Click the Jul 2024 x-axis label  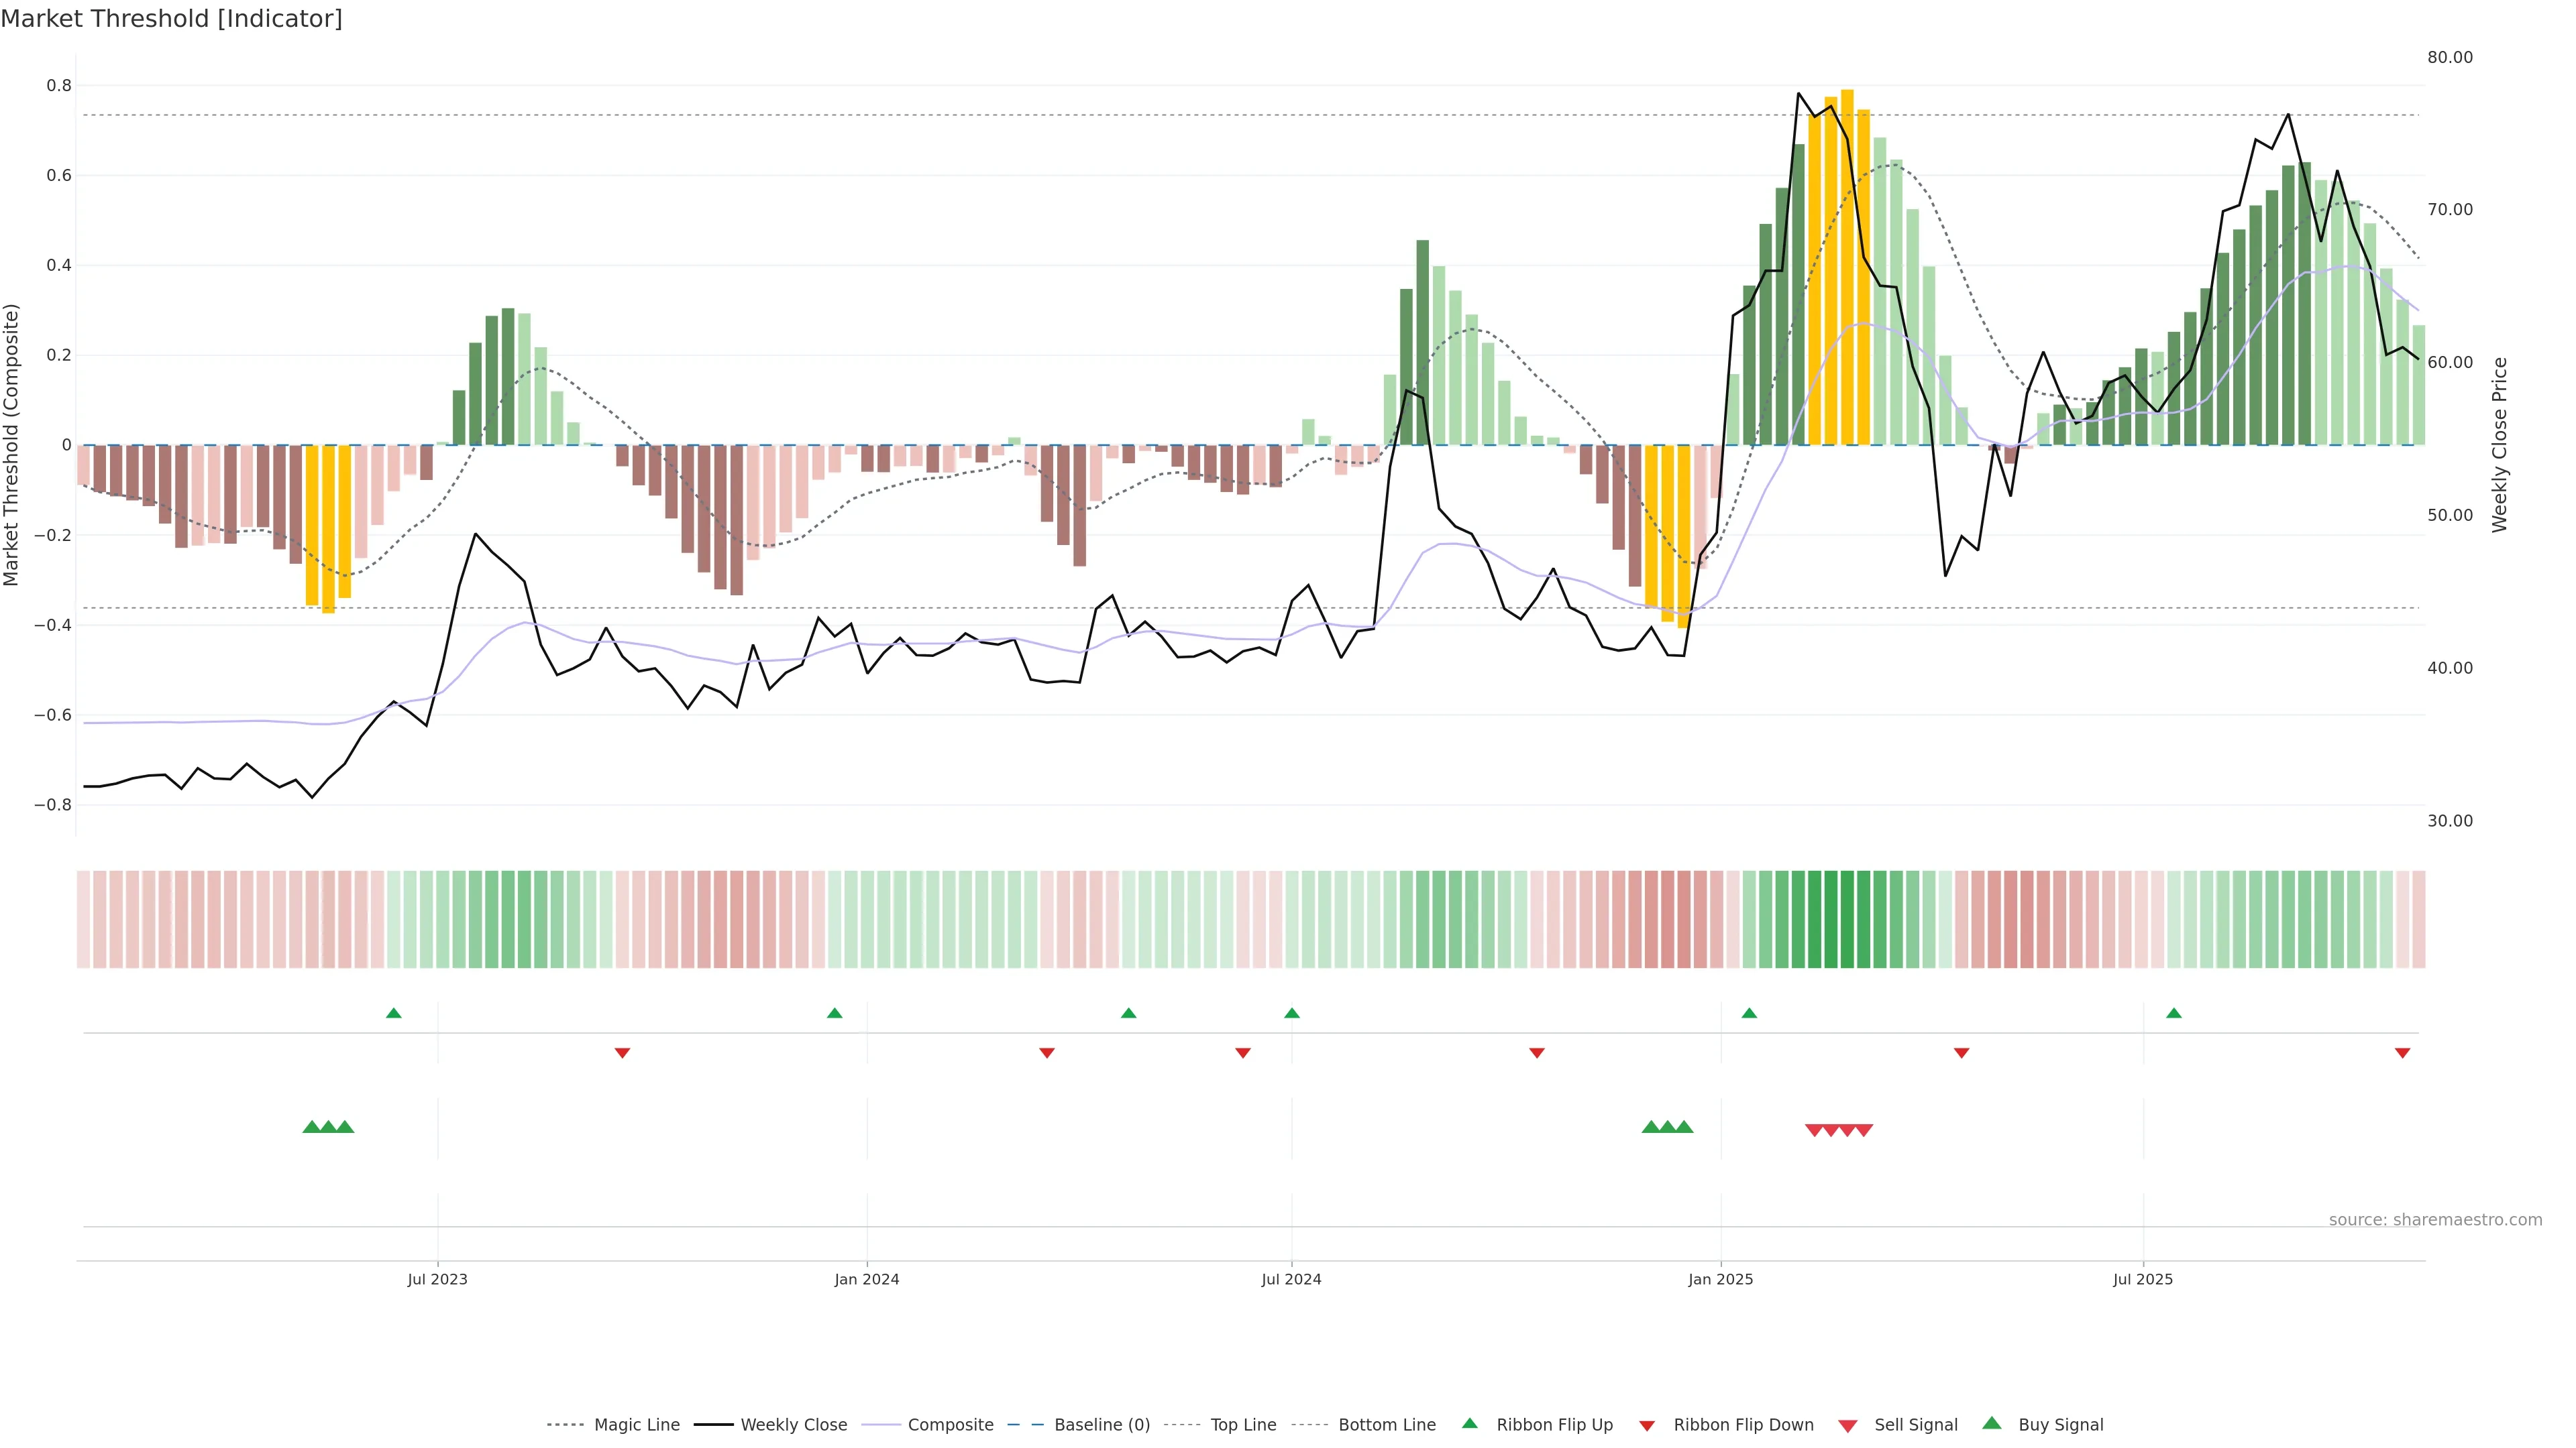[x=1291, y=1279]
